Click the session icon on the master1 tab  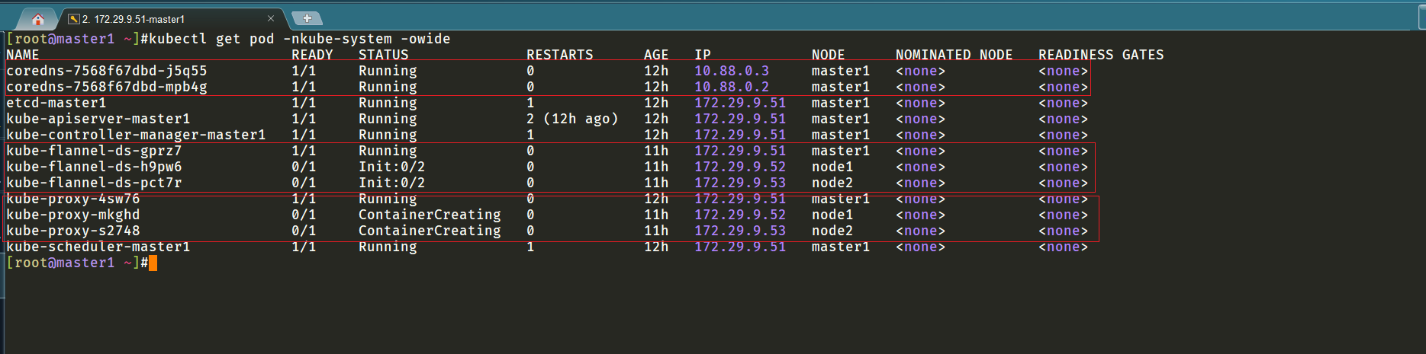[x=73, y=19]
